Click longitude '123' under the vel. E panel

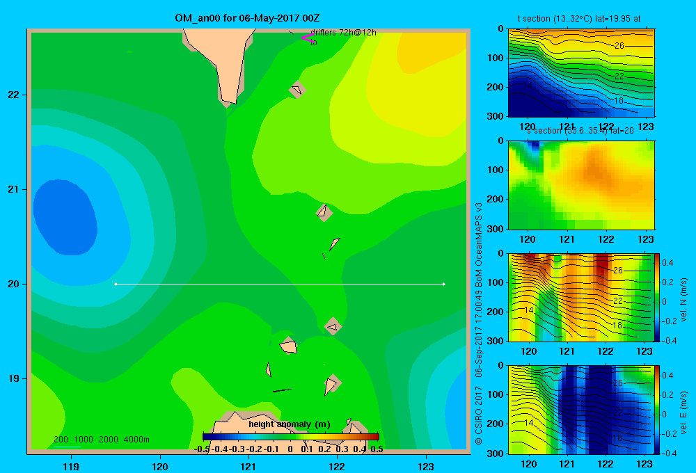[644, 464]
